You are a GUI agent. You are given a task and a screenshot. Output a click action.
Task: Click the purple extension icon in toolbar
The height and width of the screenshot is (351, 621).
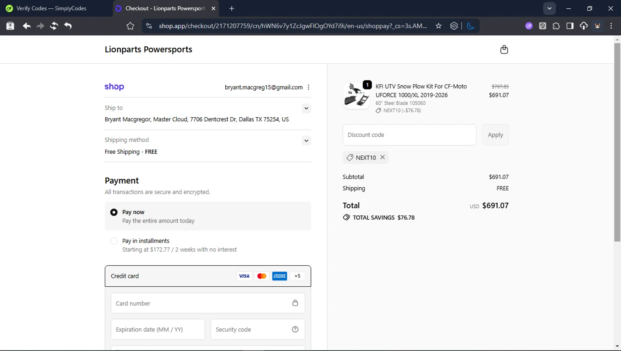click(529, 26)
